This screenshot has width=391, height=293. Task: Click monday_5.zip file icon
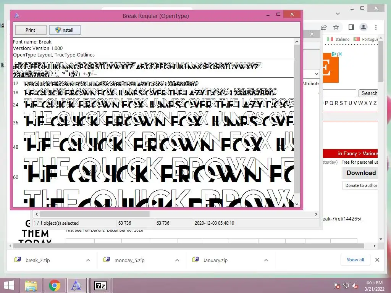click(x=107, y=259)
